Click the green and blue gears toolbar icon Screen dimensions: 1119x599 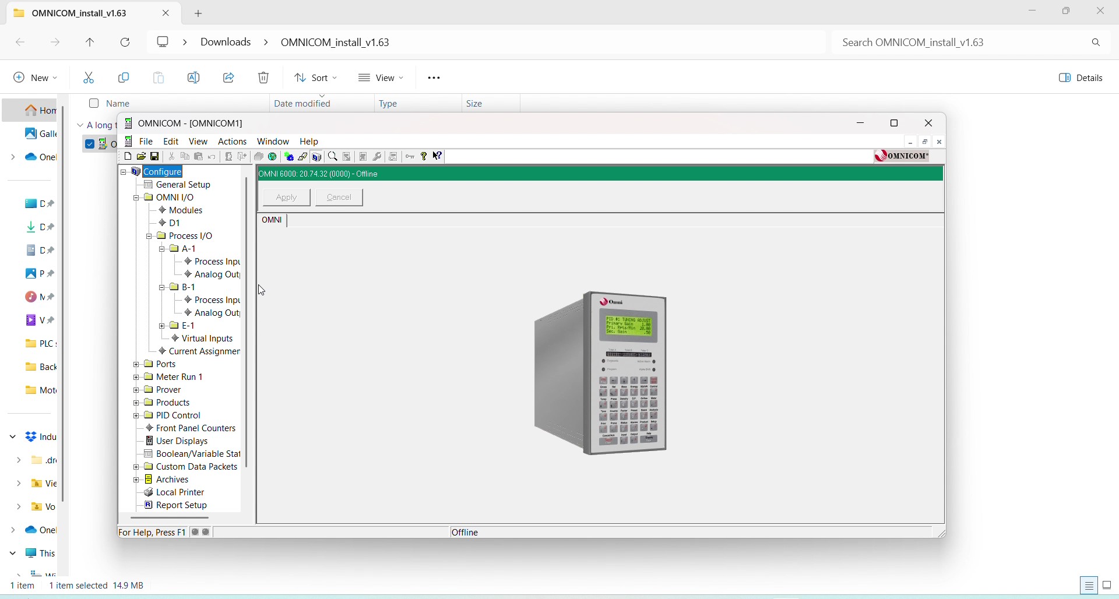pos(289,157)
